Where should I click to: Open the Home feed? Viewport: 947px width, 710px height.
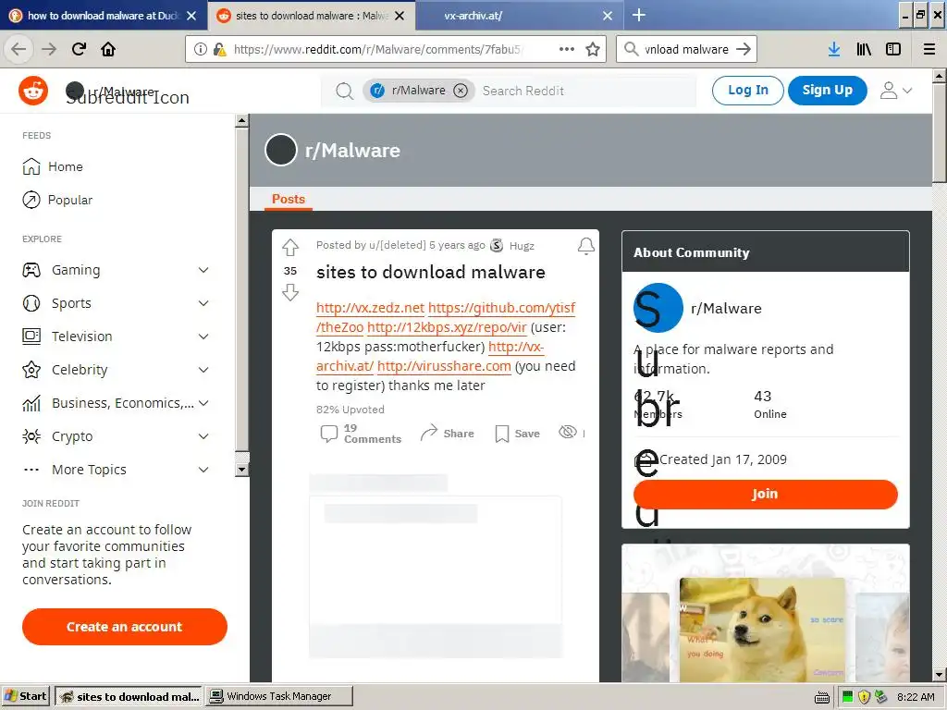(x=53, y=166)
